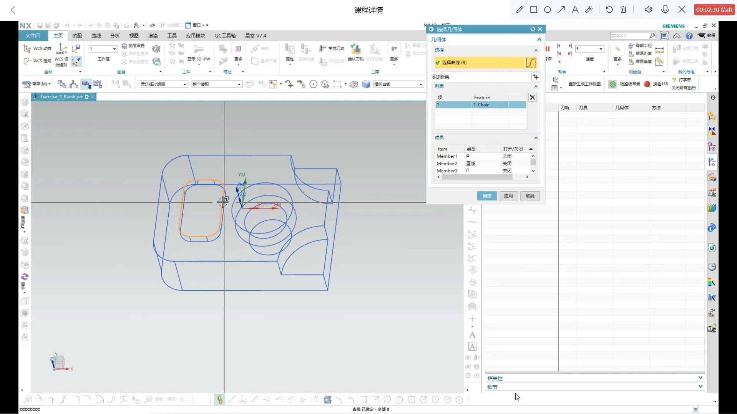Click the 换色138 red sphere icon

[x=647, y=84]
